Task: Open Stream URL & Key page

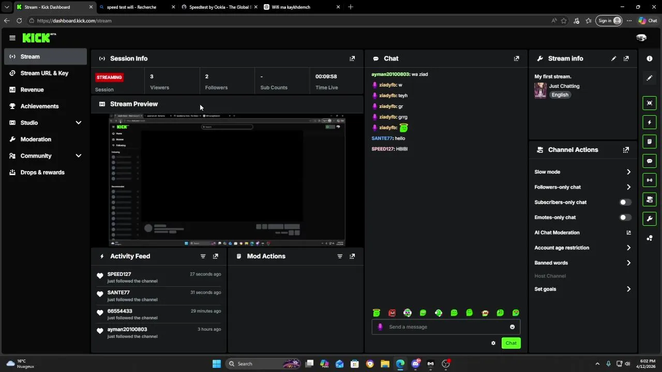Action: coord(46,73)
